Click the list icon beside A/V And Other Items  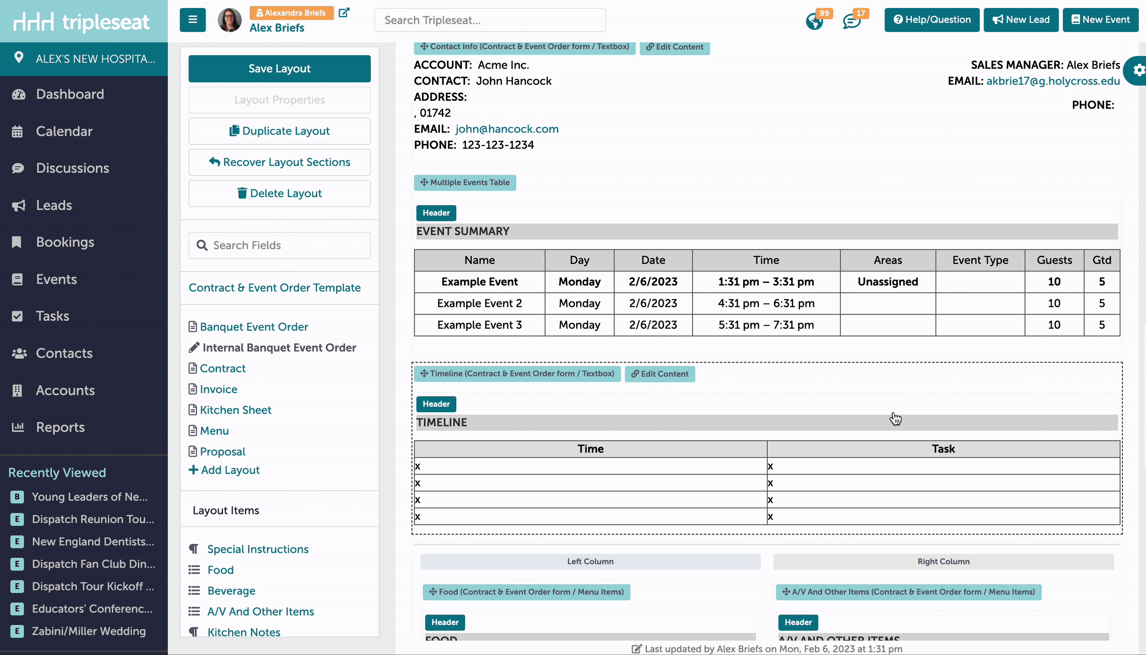[x=194, y=612]
